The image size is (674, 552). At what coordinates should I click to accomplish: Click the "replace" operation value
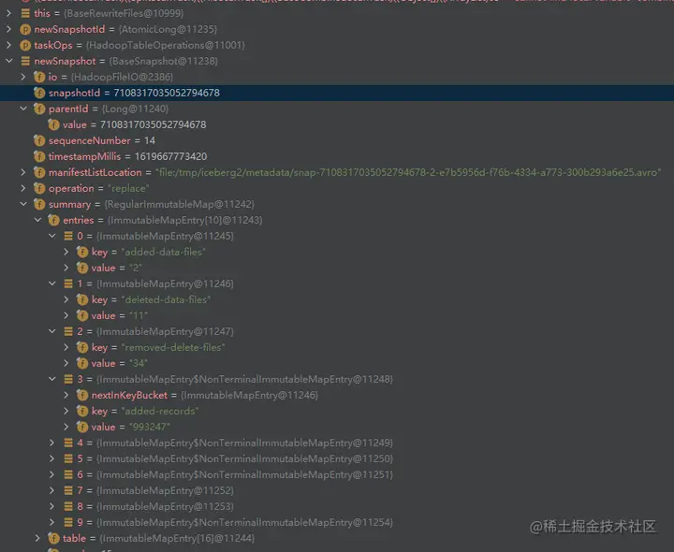pos(128,188)
